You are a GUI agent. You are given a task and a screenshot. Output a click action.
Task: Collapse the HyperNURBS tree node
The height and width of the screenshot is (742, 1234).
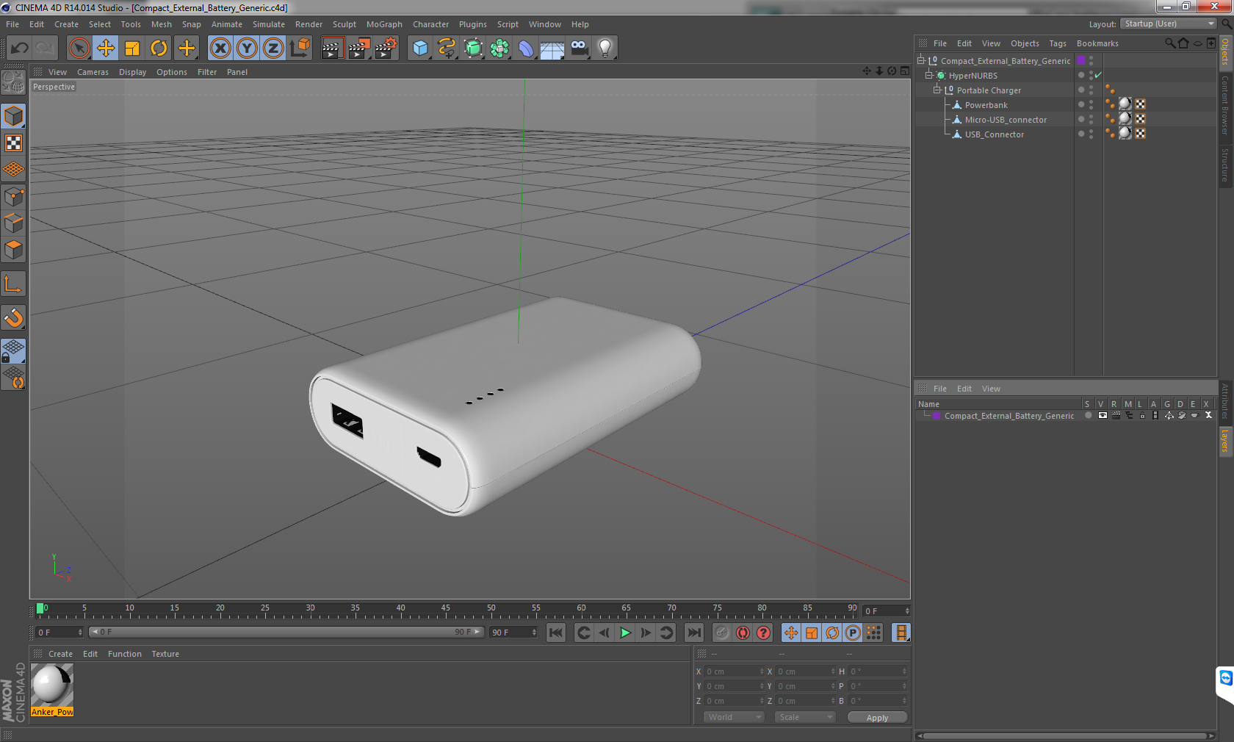click(x=929, y=75)
